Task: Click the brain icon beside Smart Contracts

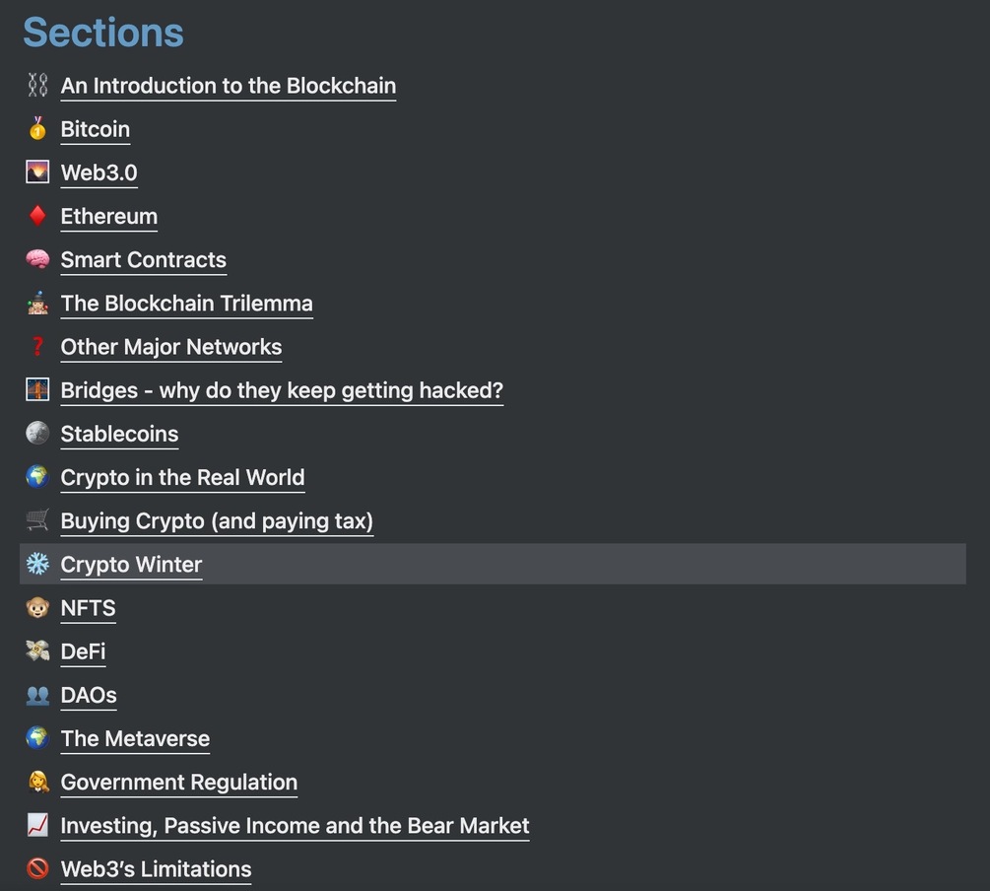Action: point(37,259)
